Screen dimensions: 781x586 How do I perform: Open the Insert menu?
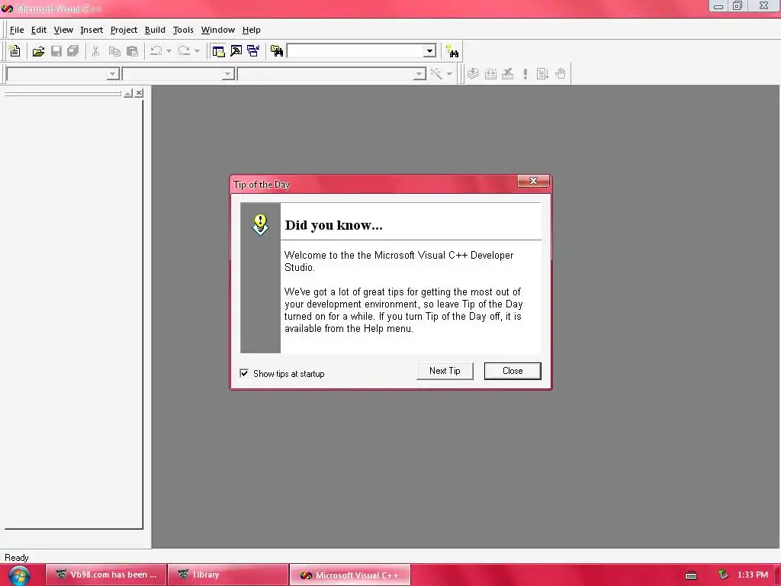point(92,30)
